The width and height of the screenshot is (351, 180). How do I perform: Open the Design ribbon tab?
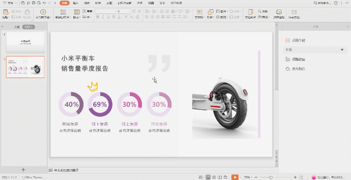[87, 3]
